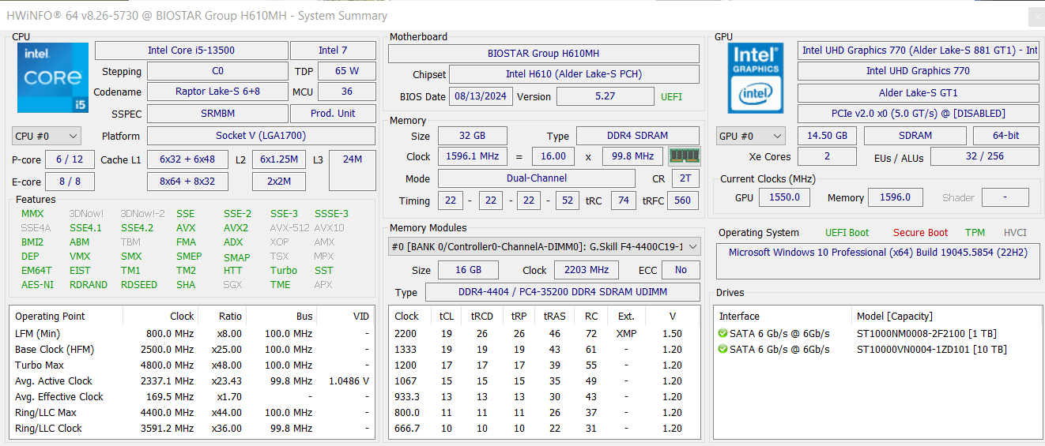Screen dimensions: 1045x446
Task: Click the command rate 2T value
Action: [x=685, y=178]
